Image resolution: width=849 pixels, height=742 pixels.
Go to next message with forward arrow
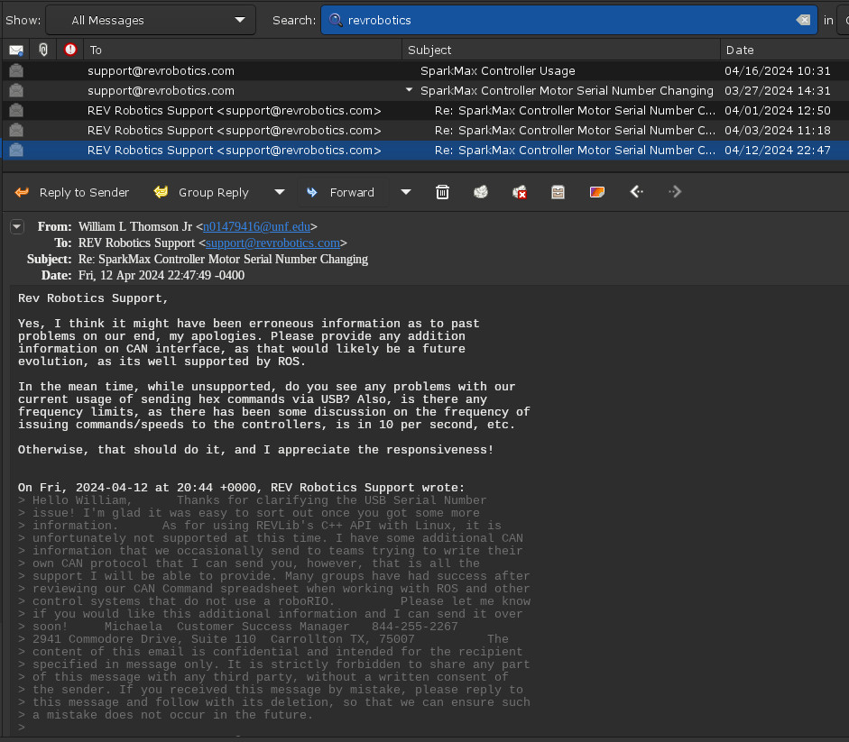pyautogui.click(x=675, y=192)
